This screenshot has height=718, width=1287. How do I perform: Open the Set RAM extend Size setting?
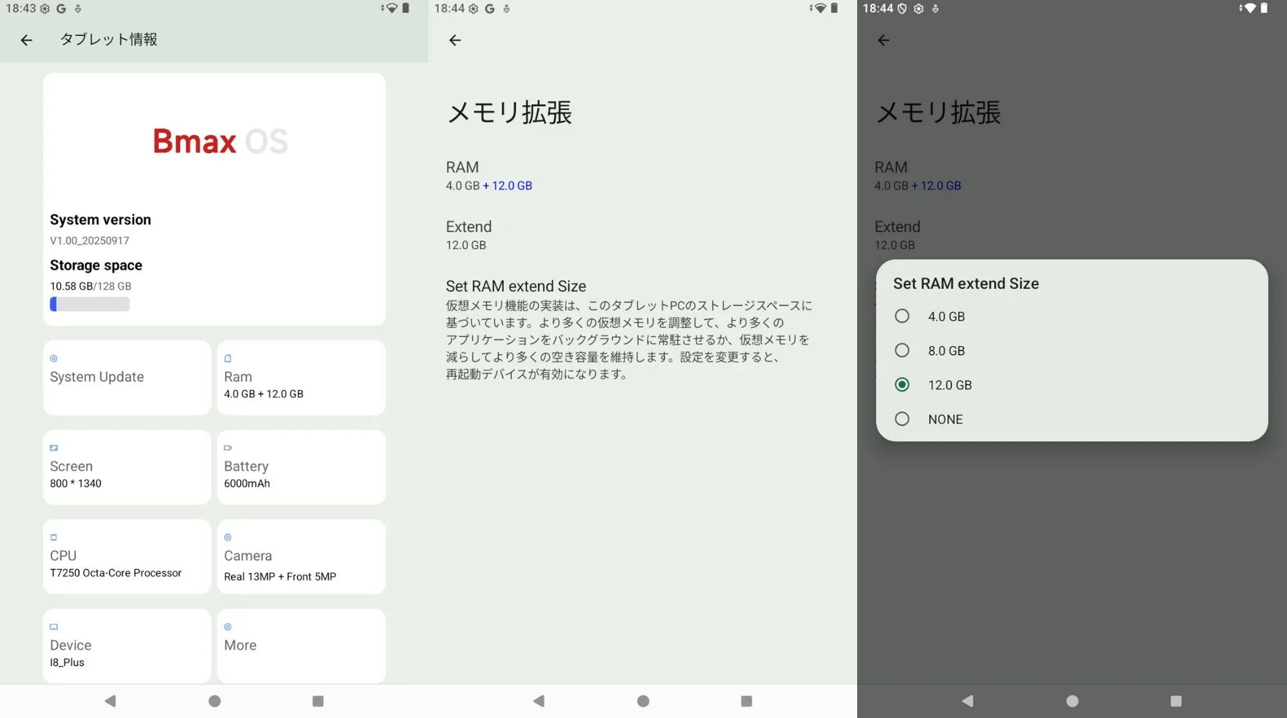(x=515, y=286)
